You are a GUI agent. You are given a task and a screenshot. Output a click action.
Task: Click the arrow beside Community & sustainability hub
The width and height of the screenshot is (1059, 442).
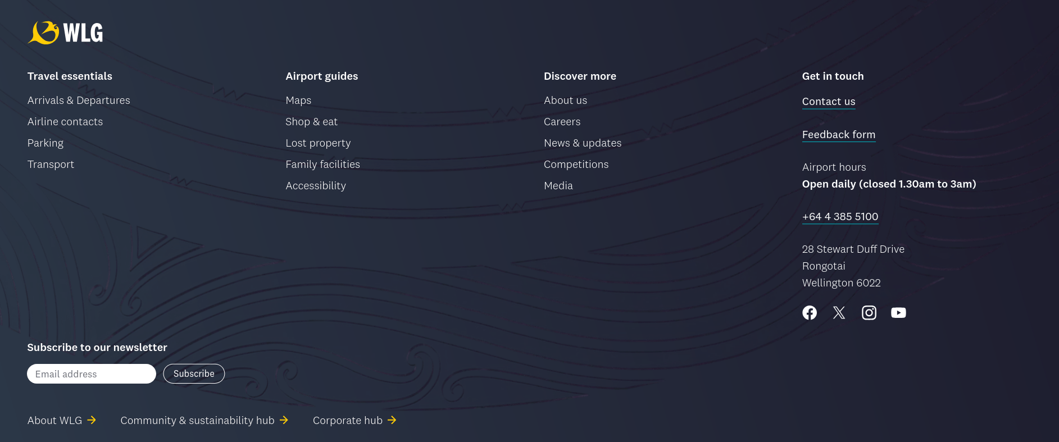(x=284, y=420)
